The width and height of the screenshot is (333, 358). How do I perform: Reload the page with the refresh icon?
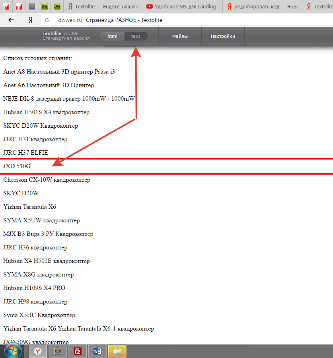pyautogui.click(x=47, y=20)
